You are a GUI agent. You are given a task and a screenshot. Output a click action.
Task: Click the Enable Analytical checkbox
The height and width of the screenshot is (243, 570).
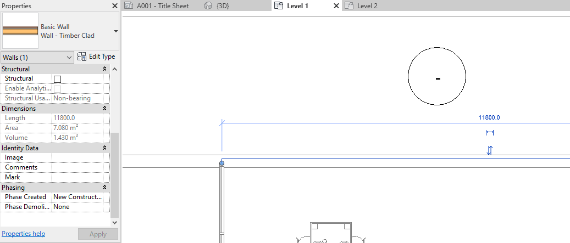coord(57,89)
